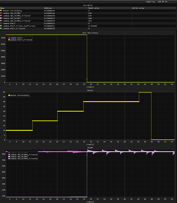Click the Read value column header
The image size is (177, 203).
tap(94, 8)
